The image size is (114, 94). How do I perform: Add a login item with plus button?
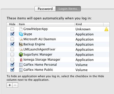[10, 85]
